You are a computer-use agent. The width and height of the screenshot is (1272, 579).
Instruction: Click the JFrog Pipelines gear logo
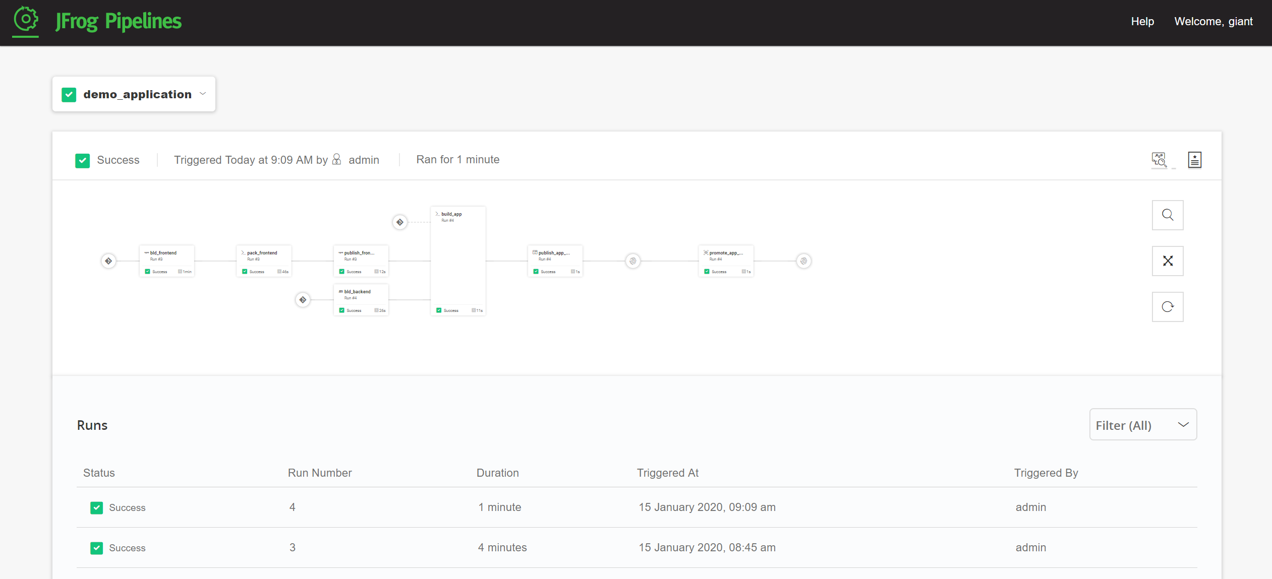pyautogui.click(x=26, y=20)
